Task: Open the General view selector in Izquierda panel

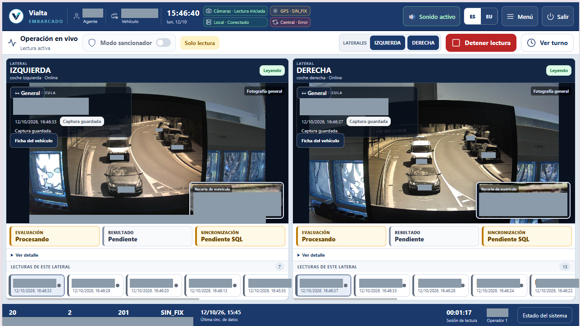Action: pyautogui.click(x=27, y=93)
